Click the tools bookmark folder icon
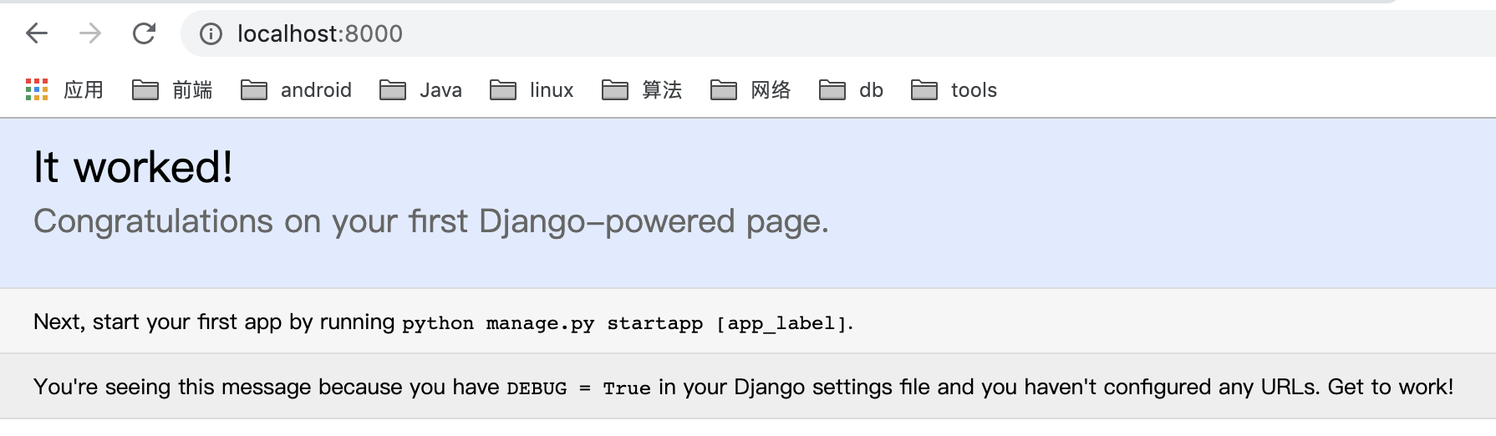The image size is (1496, 436). coord(924,89)
